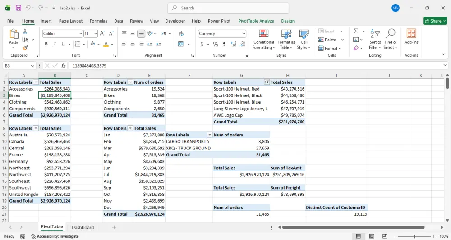Click the Format cells button
Screen dimensions: 451x240
tap(330, 48)
